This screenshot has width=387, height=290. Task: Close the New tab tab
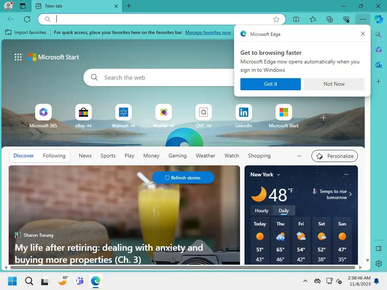116,6
